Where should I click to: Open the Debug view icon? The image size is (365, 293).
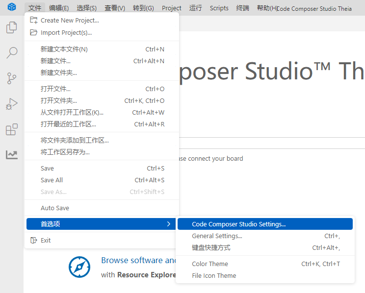click(x=11, y=104)
